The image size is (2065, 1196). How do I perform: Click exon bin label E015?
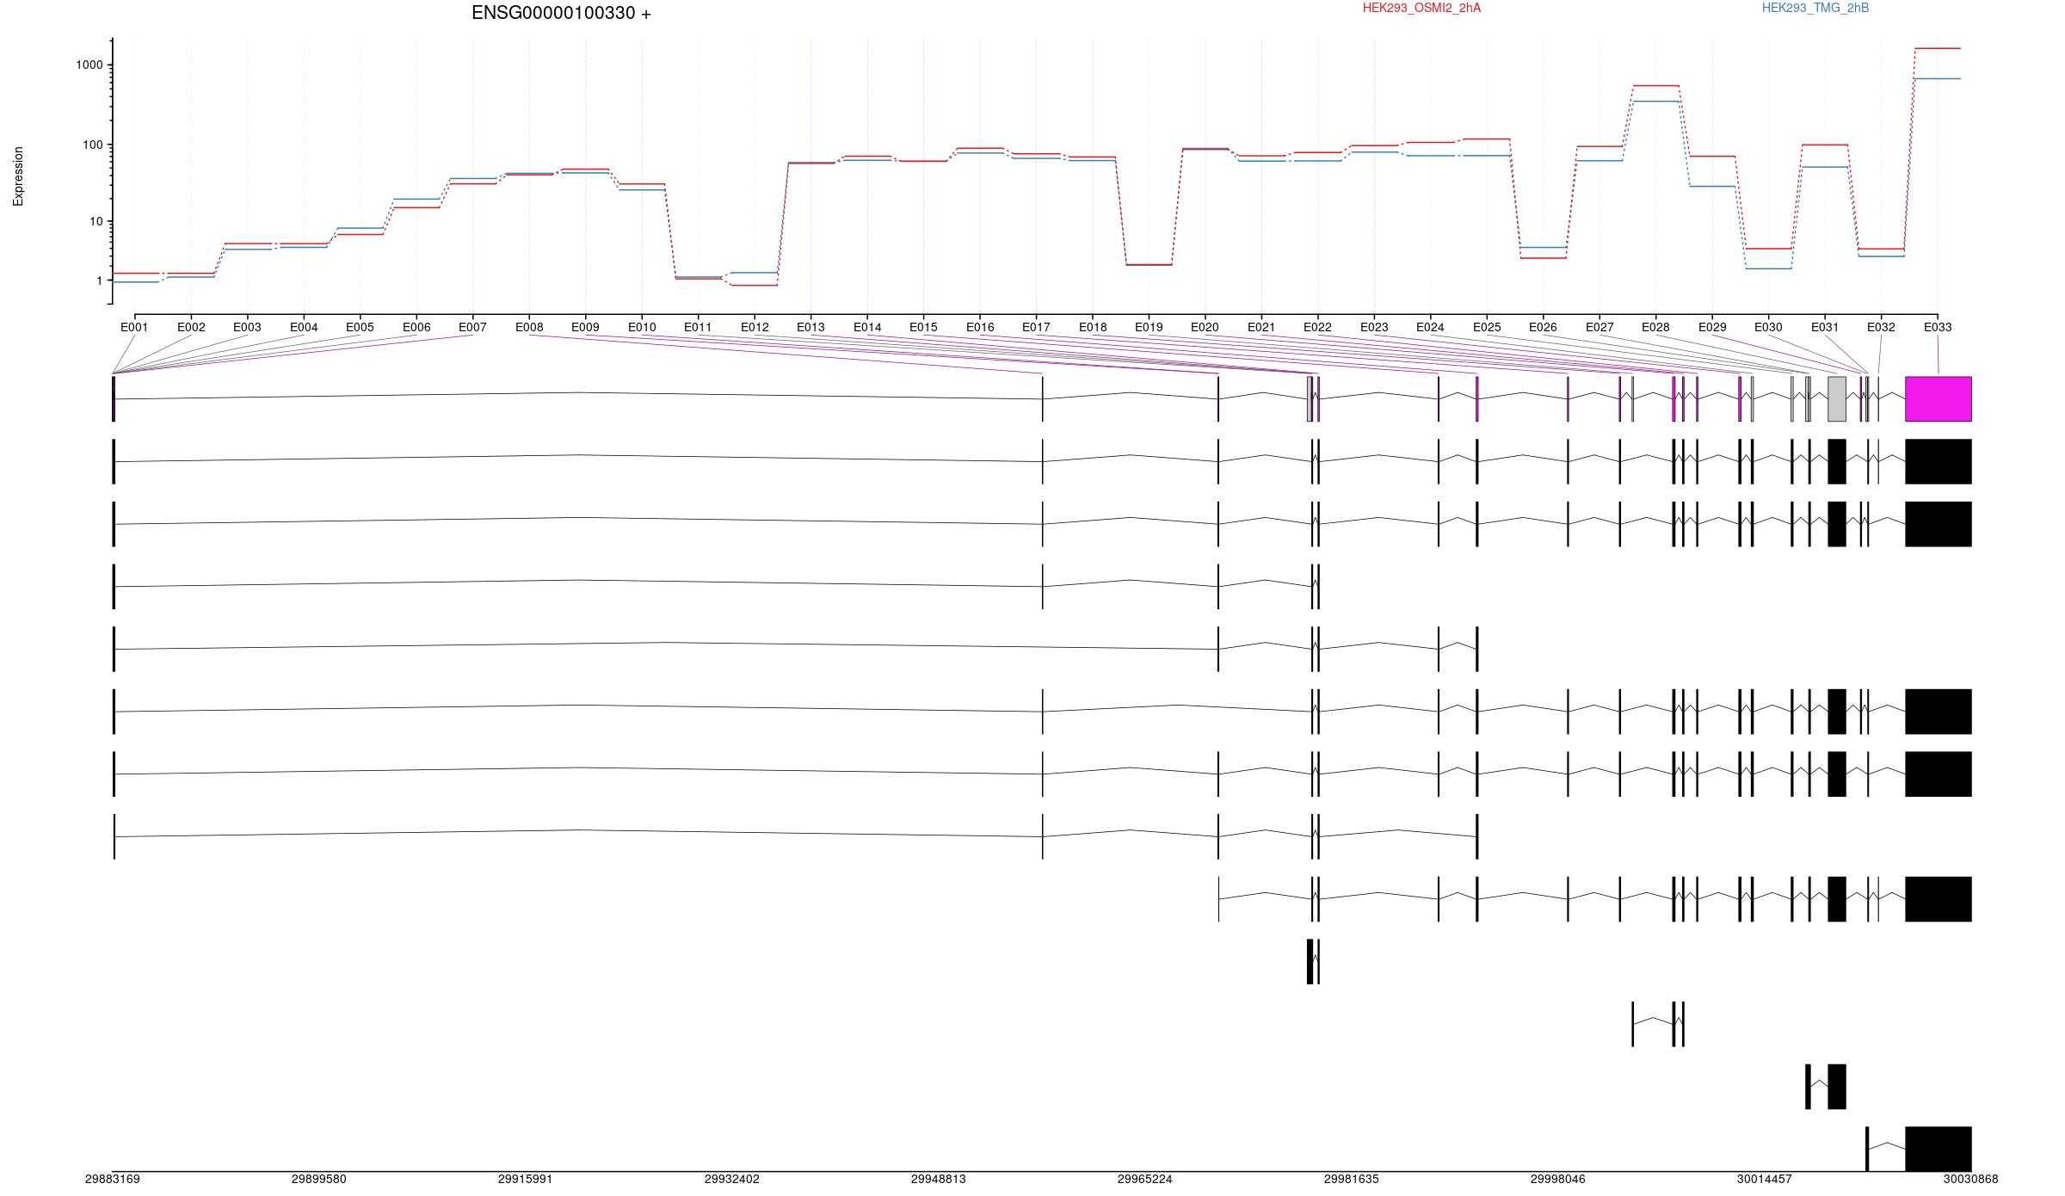point(923,327)
